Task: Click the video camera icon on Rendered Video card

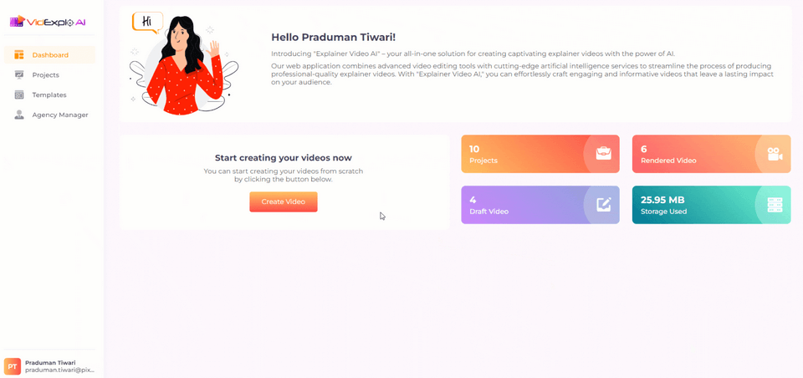Action: tap(775, 154)
